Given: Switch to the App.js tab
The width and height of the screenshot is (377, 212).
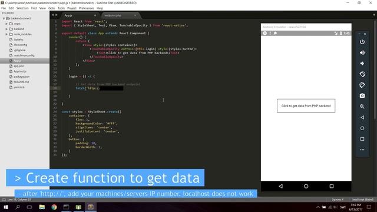Looking at the screenshot, I should tap(80, 15).
